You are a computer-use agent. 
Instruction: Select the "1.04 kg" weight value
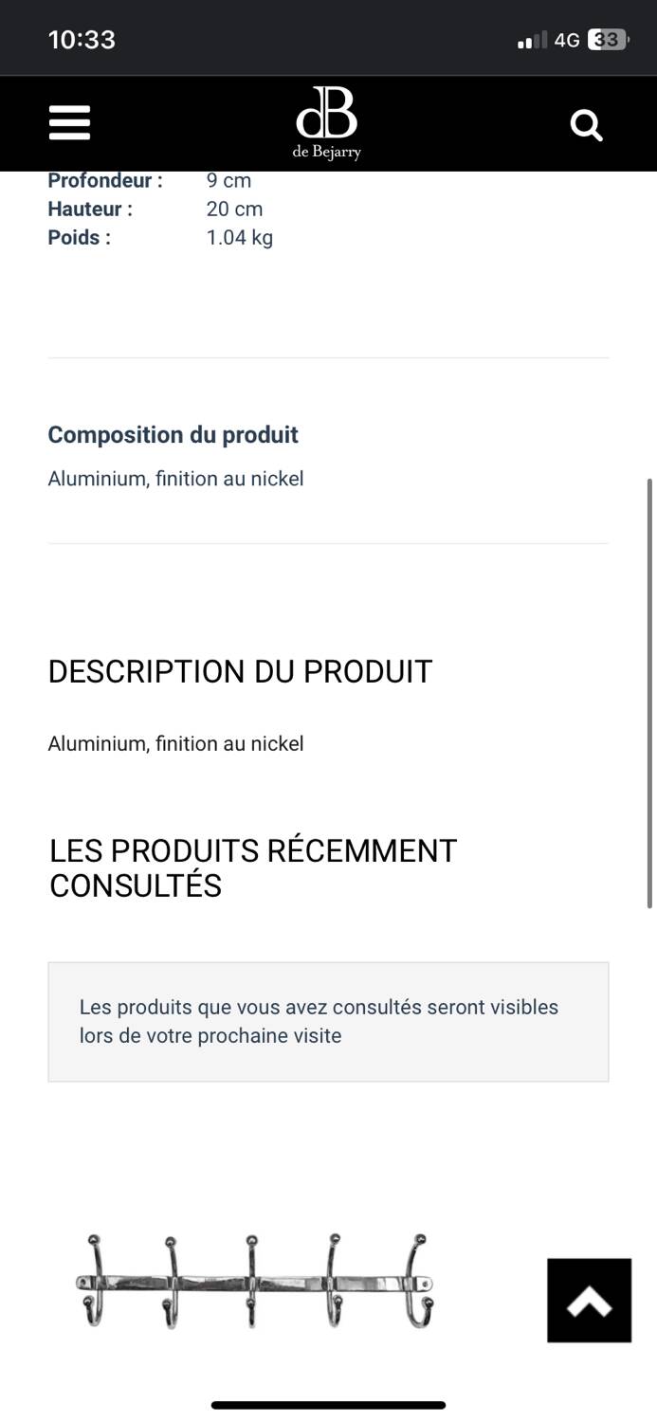tap(240, 238)
